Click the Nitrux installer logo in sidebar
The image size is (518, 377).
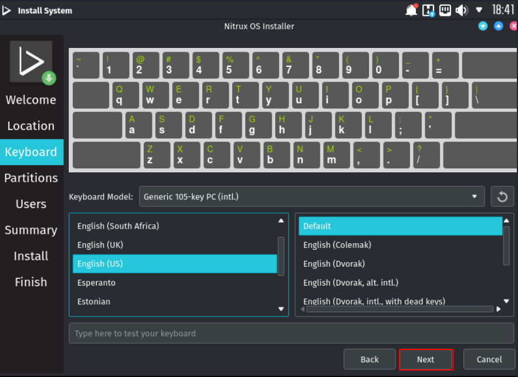pyautogui.click(x=32, y=62)
